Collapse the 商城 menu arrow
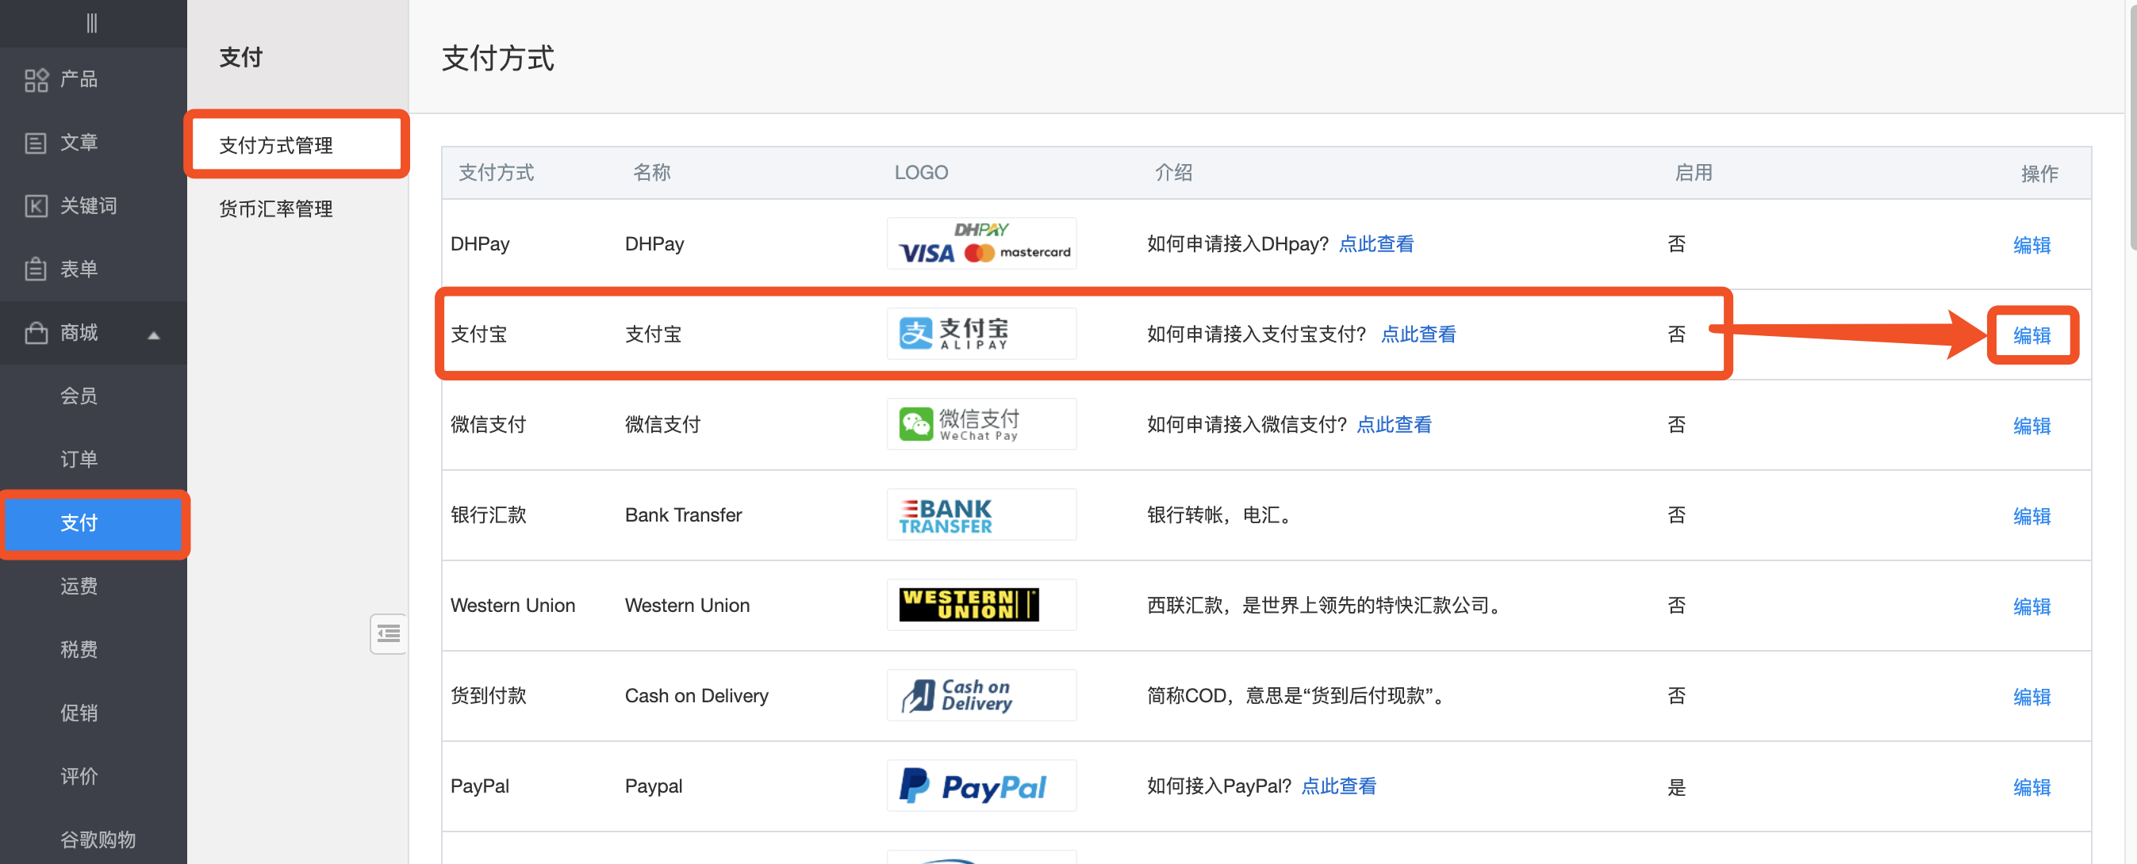2137x864 pixels. click(x=153, y=335)
